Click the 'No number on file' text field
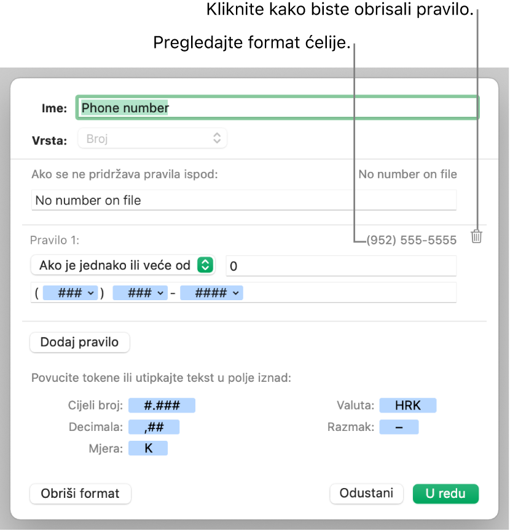The height and width of the screenshot is (531, 510). click(244, 200)
